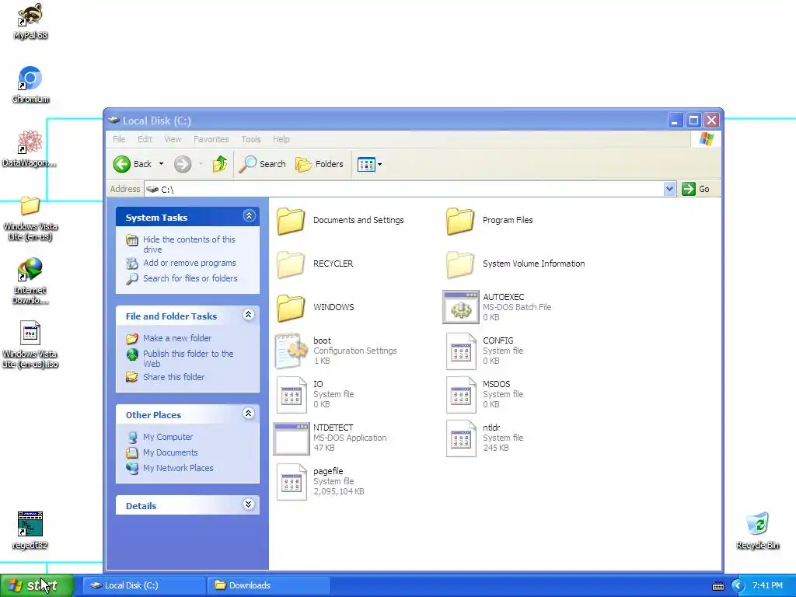Viewport: 796px width, 597px height.
Task: Open the Tools menu
Action: tap(251, 139)
